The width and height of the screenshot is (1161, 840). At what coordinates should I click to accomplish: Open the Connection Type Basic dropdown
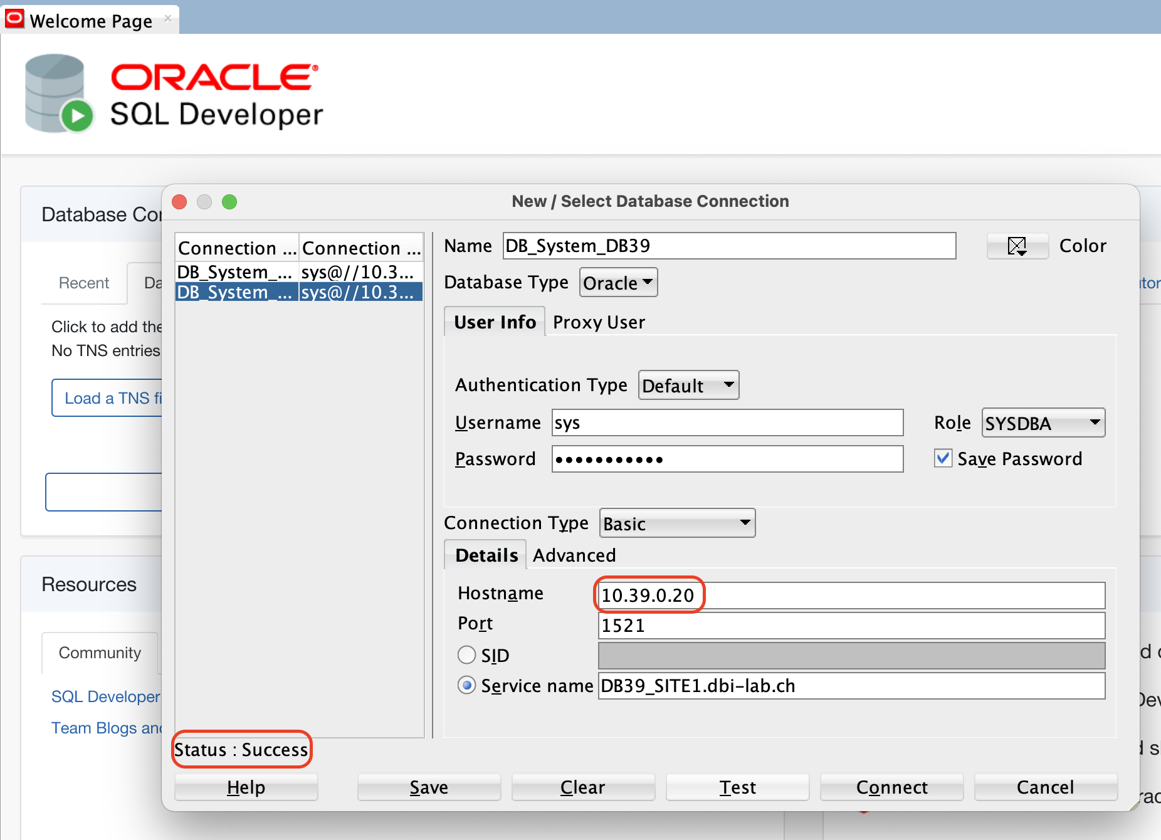pos(677,523)
